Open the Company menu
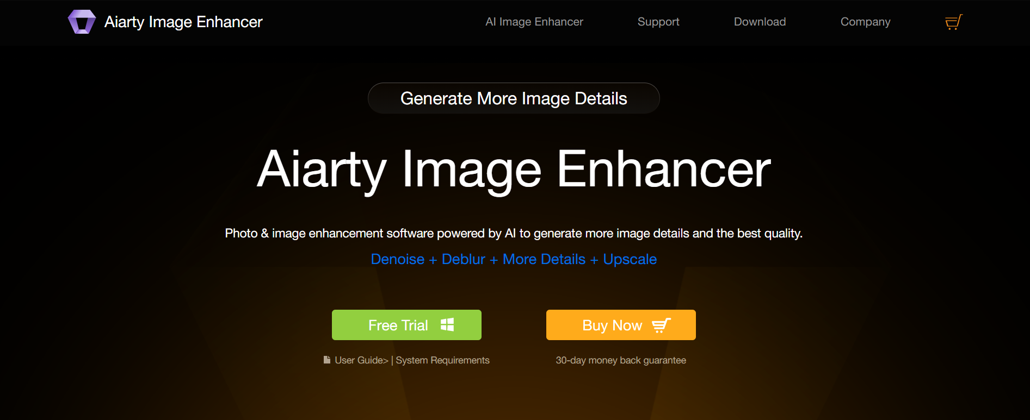 coord(865,22)
